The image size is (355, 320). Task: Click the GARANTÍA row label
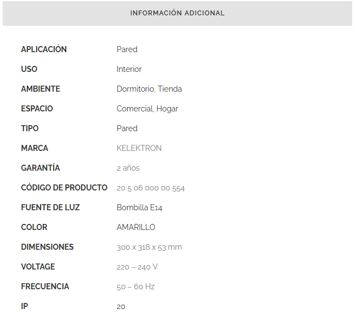tap(41, 168)
